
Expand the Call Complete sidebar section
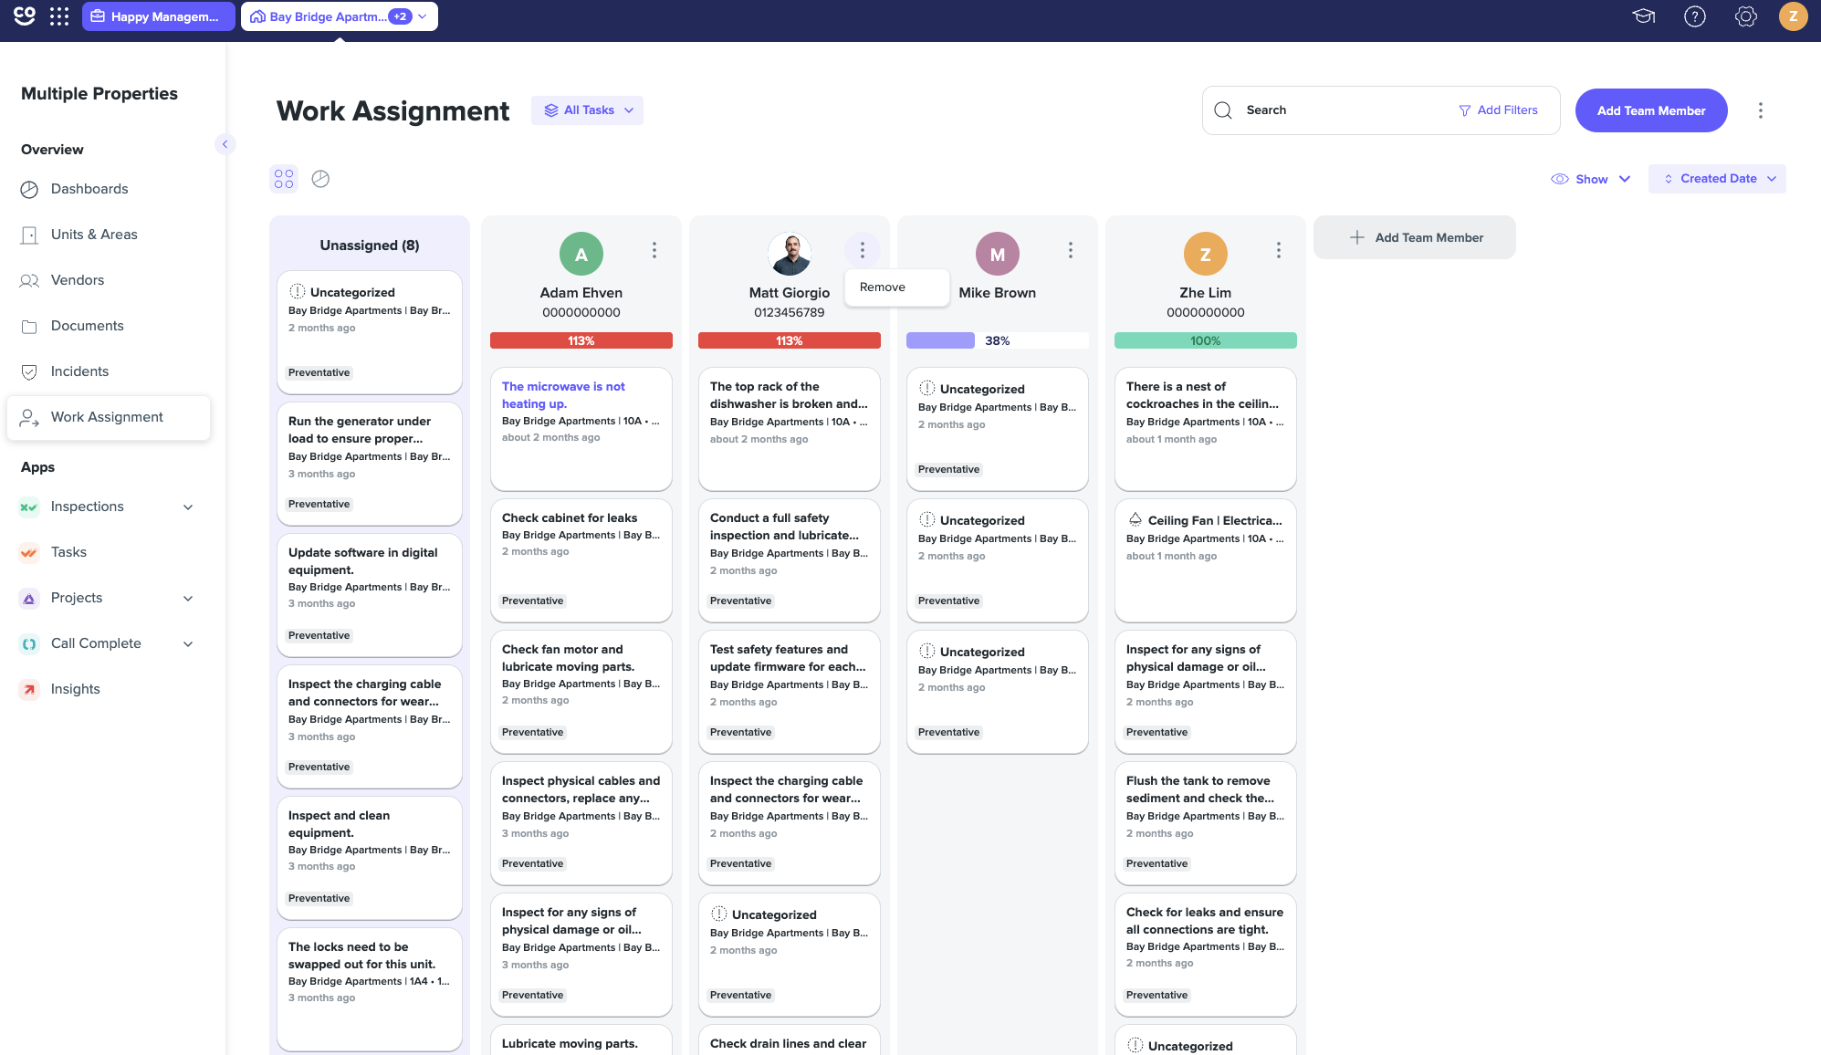188,644
